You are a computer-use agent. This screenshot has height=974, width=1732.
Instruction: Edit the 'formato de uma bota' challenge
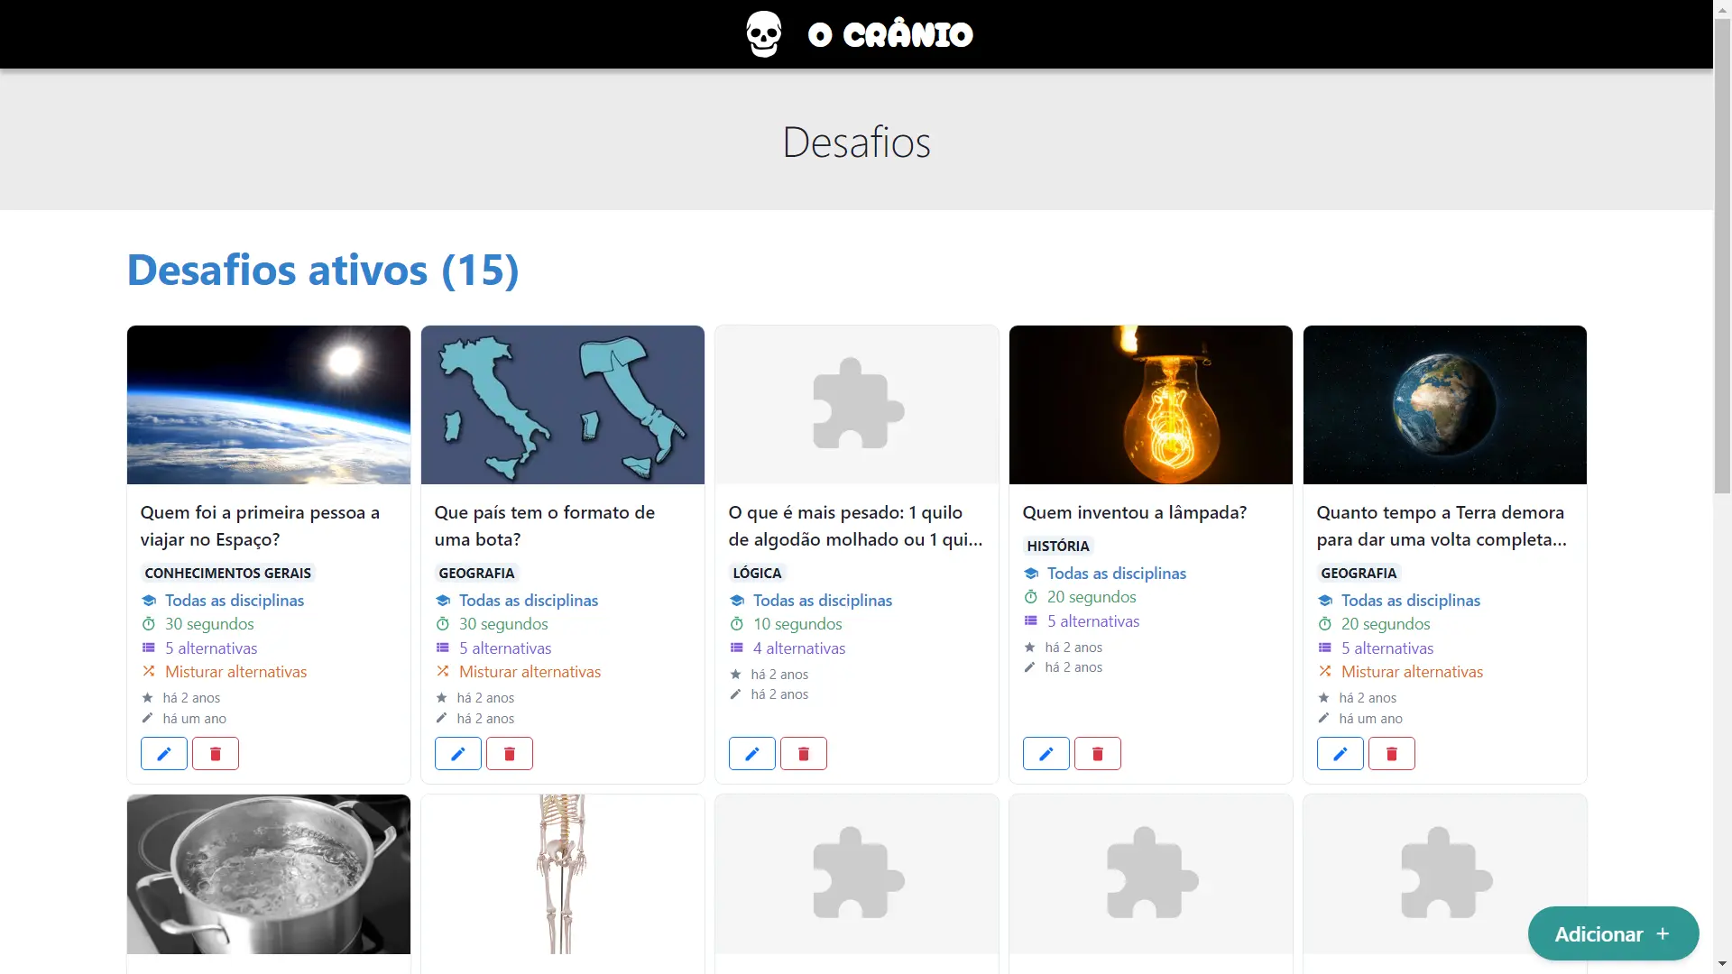tap(458, 753)
